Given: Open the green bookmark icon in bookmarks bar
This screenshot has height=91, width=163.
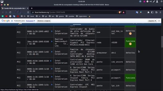Looking at the screenshot, I should [x=3, y=16].
